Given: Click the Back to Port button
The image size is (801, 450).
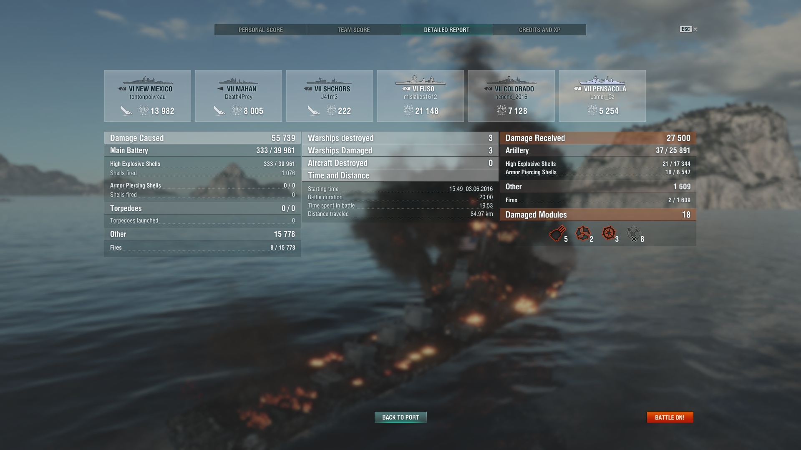Looking at the screenshot, I should [400, 417].
